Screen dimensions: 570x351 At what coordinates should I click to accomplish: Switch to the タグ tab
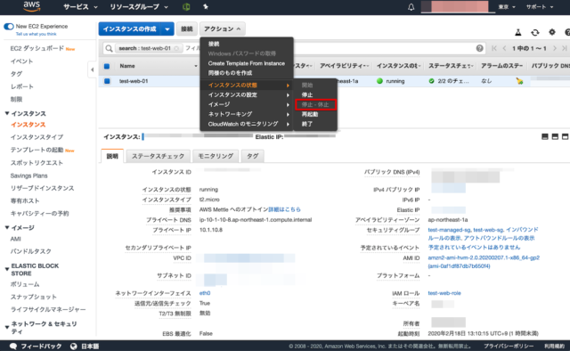point(253,156)
